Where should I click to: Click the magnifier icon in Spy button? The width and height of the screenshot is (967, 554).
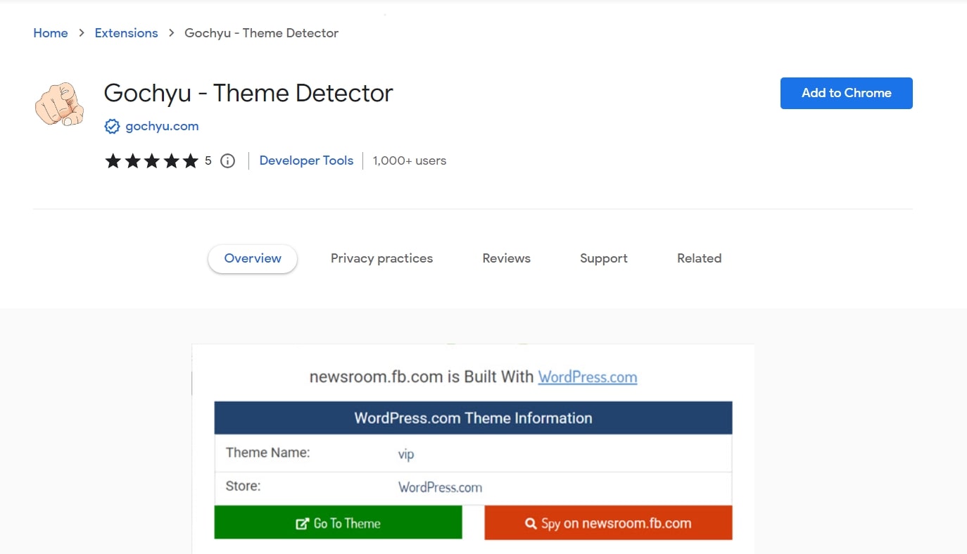pyautogui.click(x=531, y=524)
